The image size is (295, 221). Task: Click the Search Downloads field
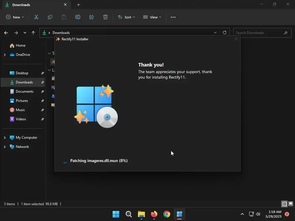[x=262, y=33]
